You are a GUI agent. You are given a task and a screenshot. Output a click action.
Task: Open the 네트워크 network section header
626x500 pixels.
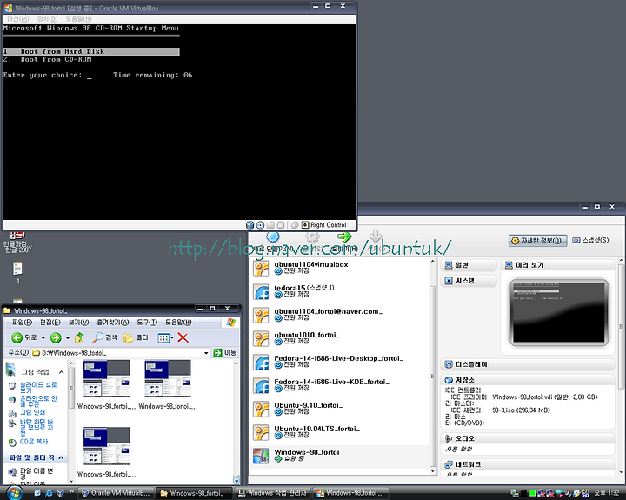pyautogui.click(x=528, y=464)
